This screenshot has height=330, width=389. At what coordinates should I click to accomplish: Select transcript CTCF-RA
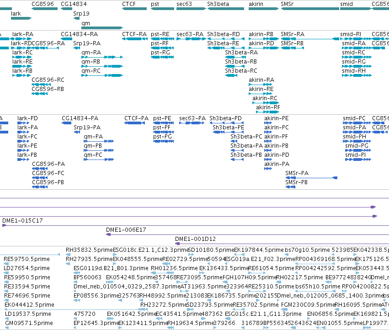pyautogui.click(x=134, y=34)
